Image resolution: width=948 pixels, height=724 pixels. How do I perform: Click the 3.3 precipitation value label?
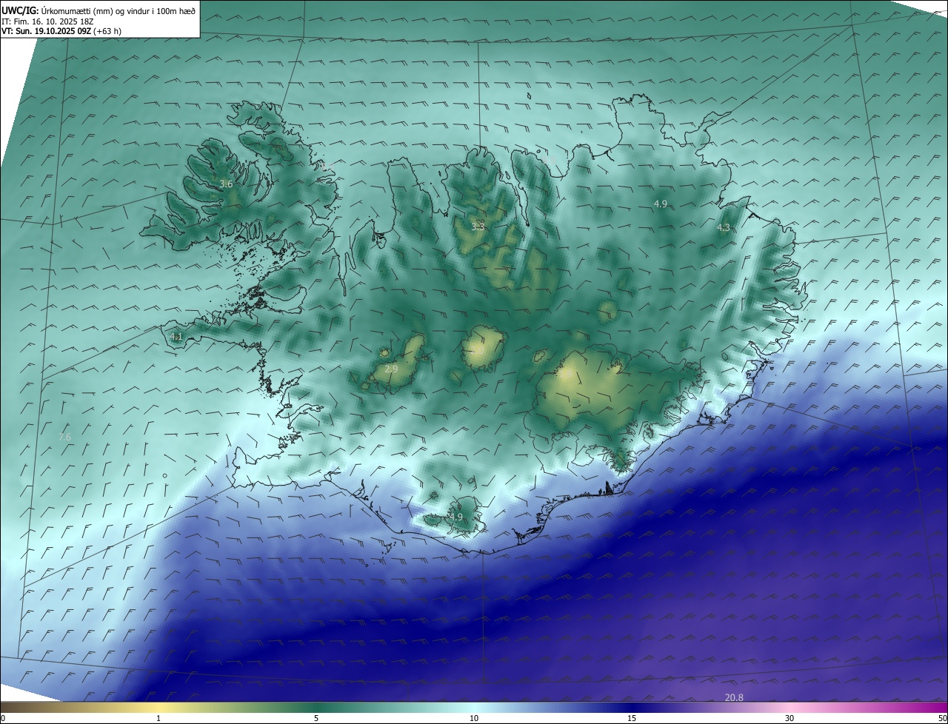(478, 227)
